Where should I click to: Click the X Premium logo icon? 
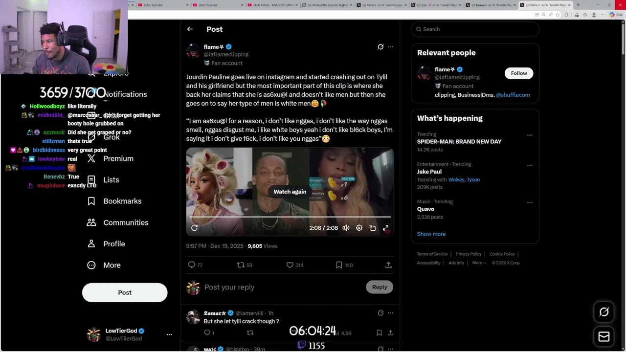click(91, 158)
